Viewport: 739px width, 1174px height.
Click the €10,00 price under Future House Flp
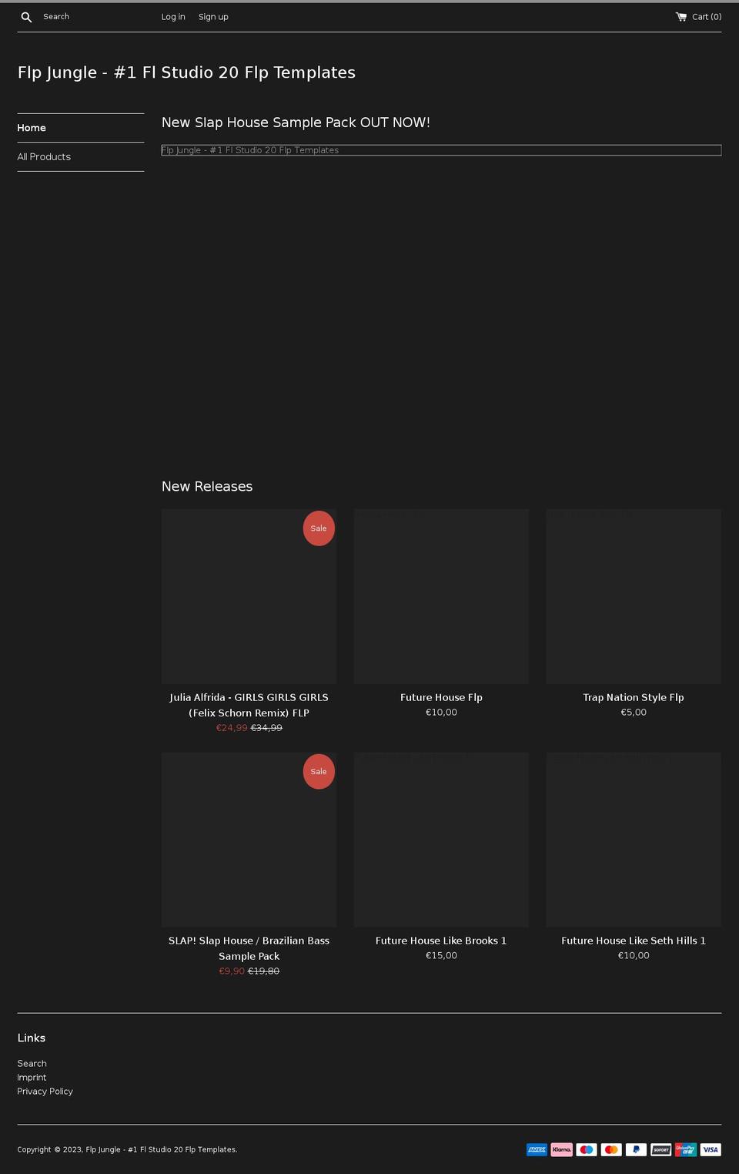click(x=441, y=713)
